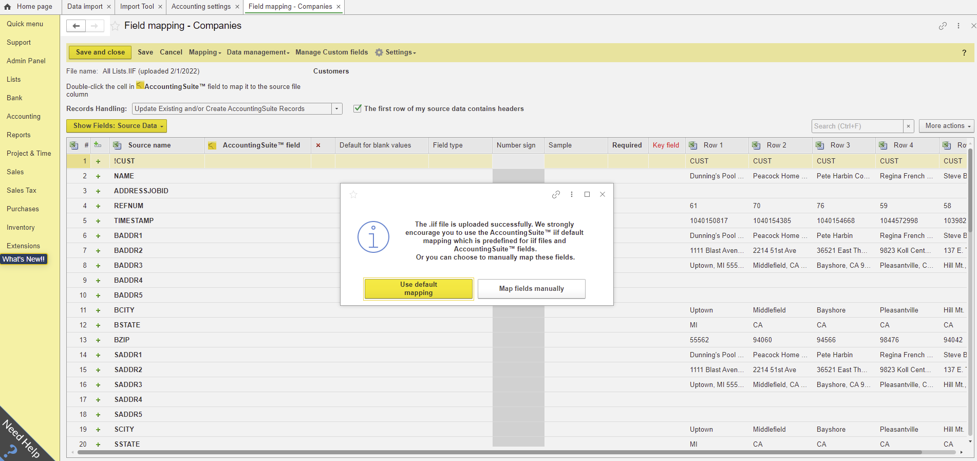
Task: Switch to the Data import tab
Action: tap(85, 7)
